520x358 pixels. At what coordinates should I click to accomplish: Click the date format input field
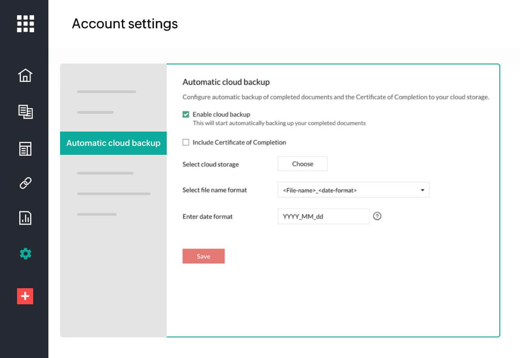tap(324, 217)
